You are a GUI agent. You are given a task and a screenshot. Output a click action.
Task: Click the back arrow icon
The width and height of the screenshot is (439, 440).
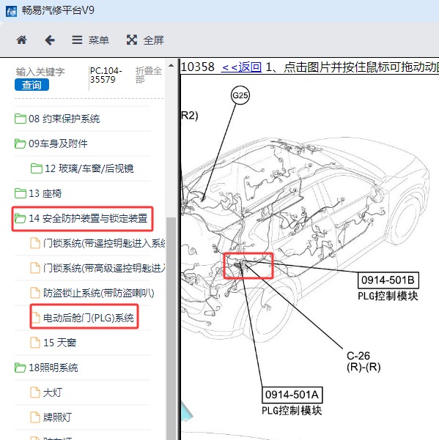coord(50,40)
